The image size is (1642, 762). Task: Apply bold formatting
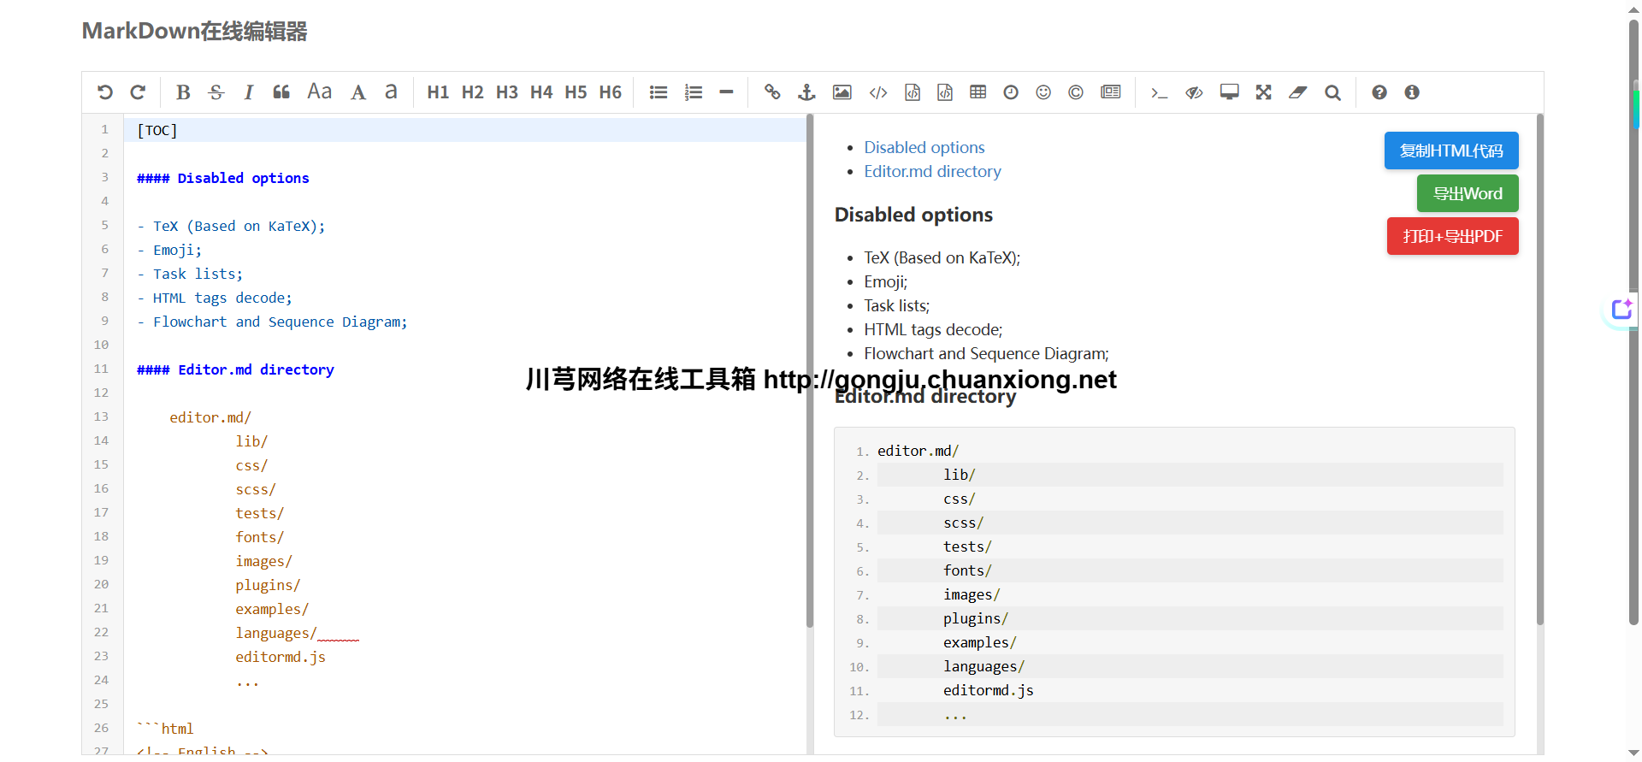coord(183,92)
